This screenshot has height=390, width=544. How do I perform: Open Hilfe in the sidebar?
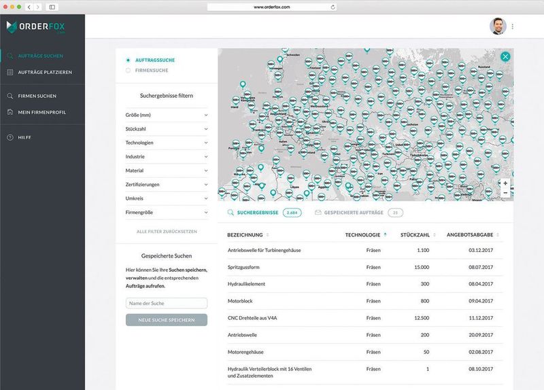24,137
